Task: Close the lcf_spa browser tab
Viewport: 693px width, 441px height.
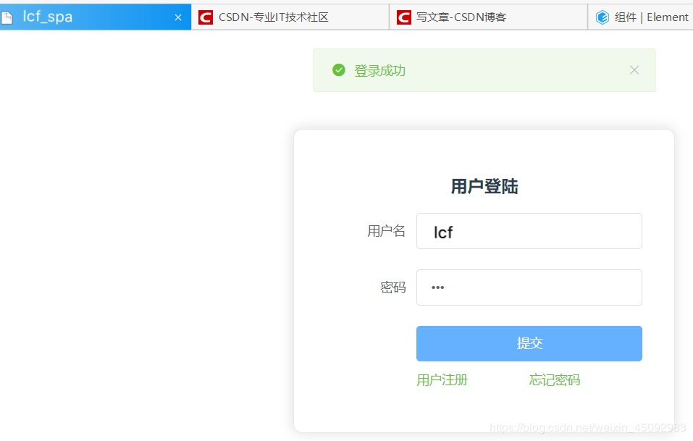Action: point(178,17)
